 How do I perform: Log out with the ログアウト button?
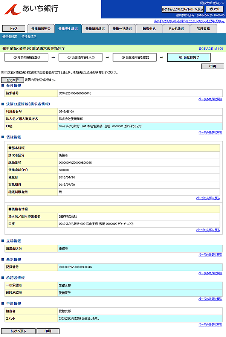tap(214, 9)
